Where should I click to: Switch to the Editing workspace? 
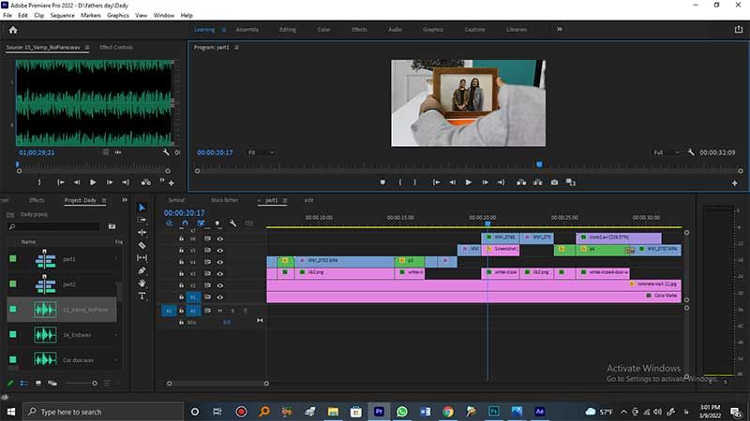point(288,29)
